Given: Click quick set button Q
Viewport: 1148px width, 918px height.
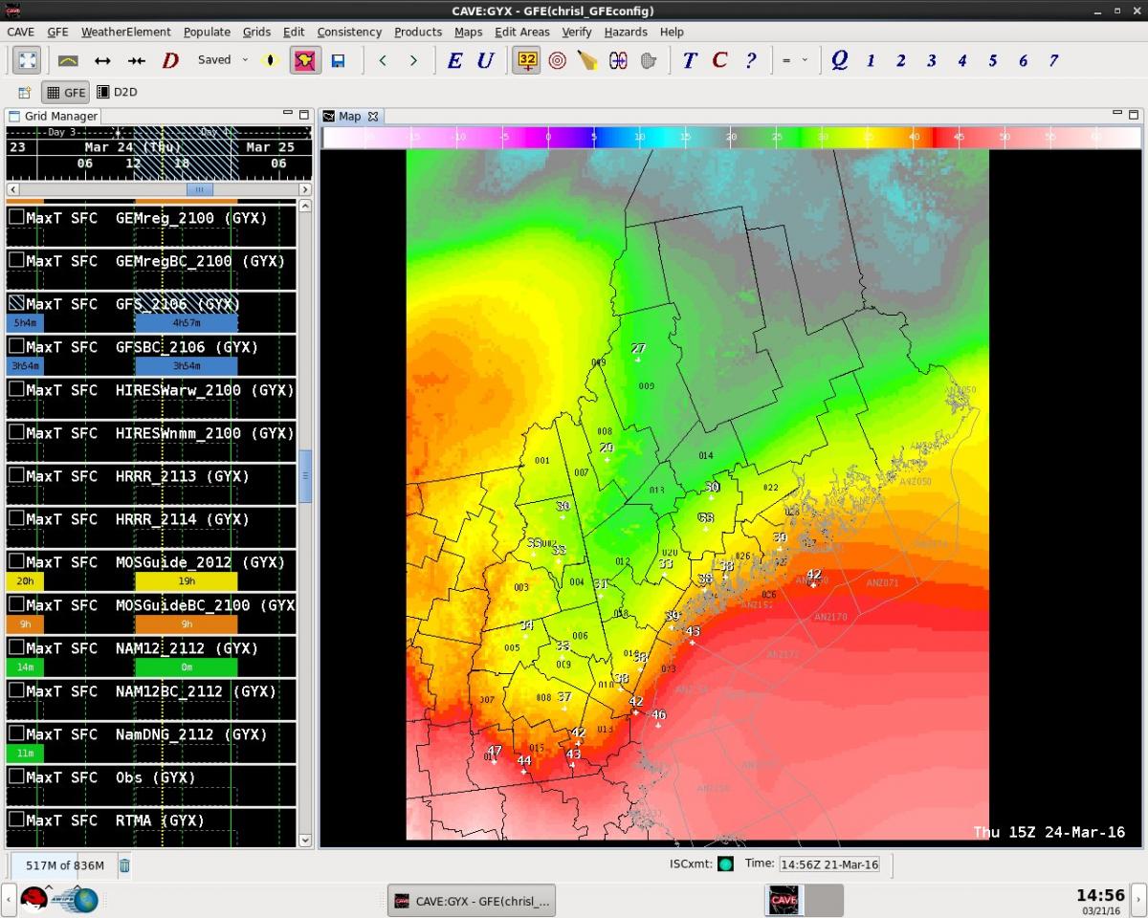Looking at the screenshot, I should coord(839,60).
